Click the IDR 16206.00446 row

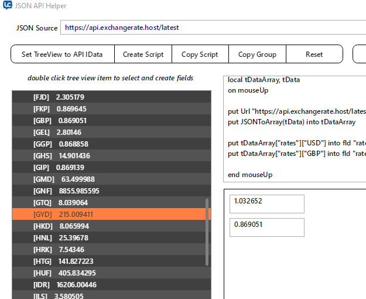[x=109, y=285]
